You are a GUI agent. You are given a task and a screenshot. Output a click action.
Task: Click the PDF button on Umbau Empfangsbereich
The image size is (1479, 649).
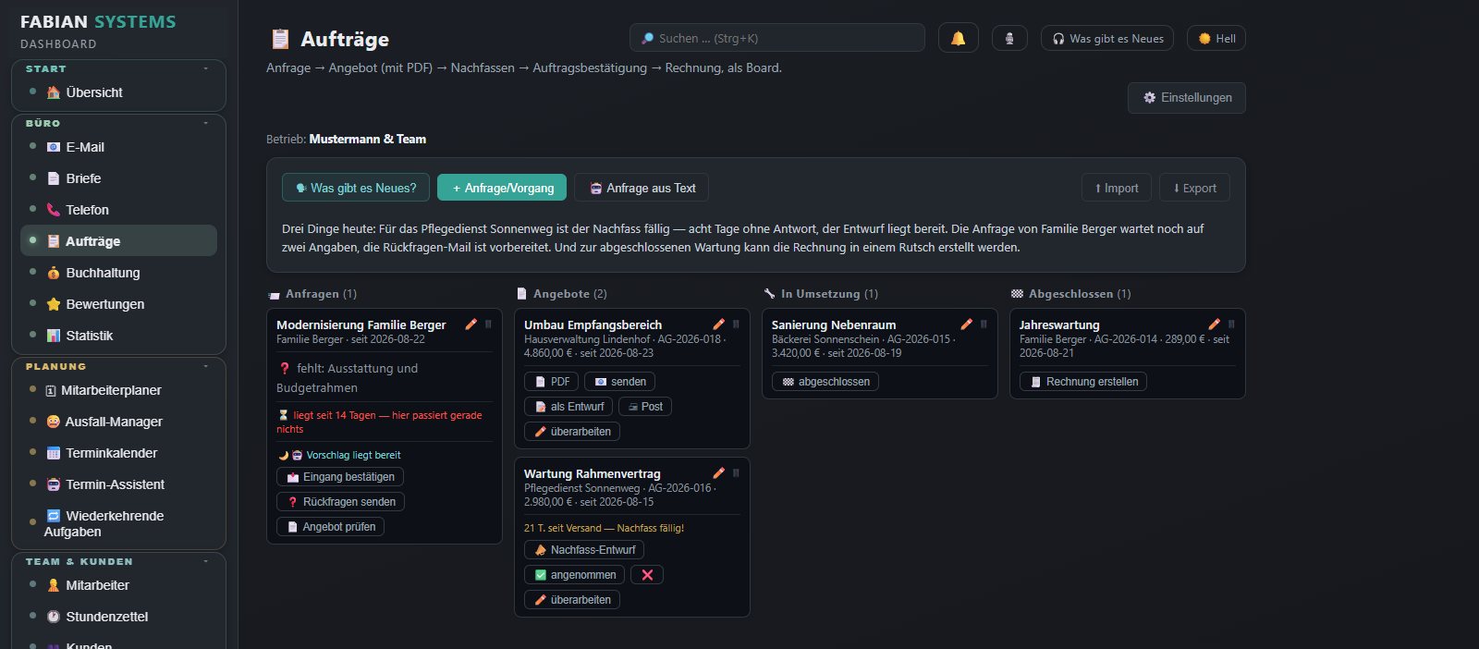[x=551, y=382]
